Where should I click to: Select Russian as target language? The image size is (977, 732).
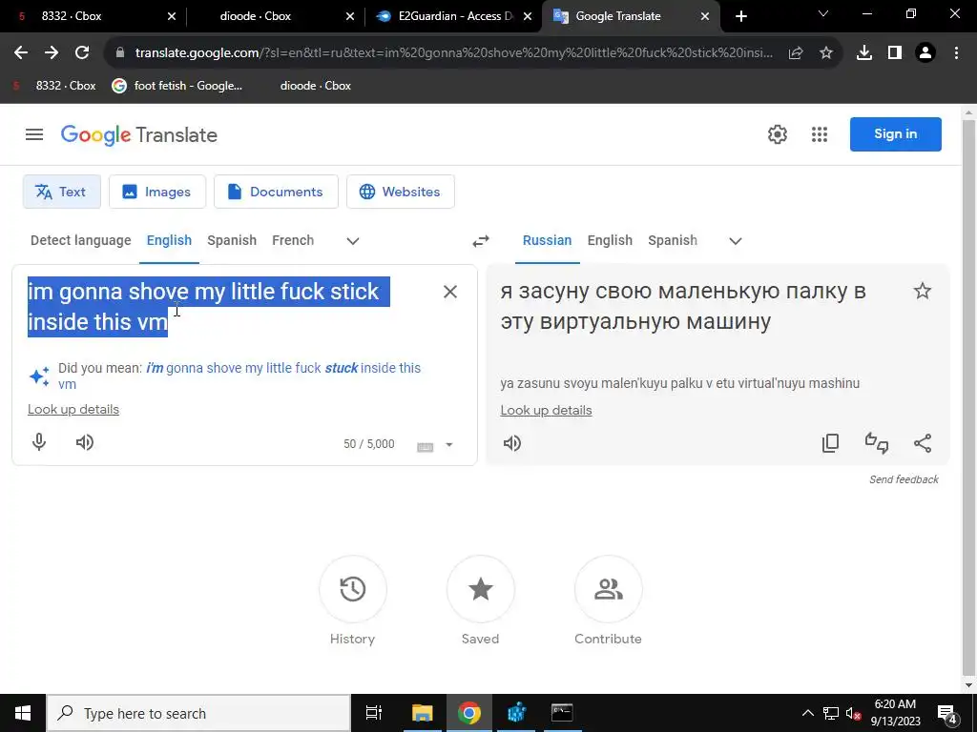point(547,240)
